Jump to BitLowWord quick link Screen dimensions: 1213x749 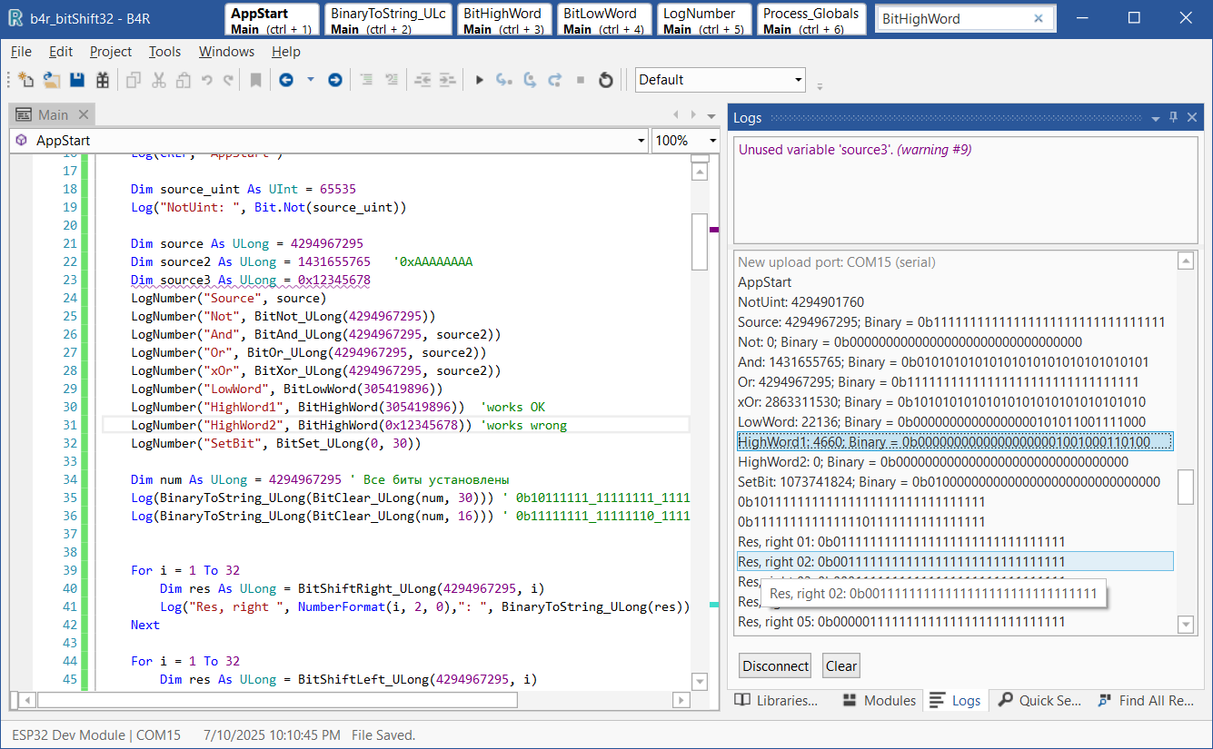pos(603,20)
